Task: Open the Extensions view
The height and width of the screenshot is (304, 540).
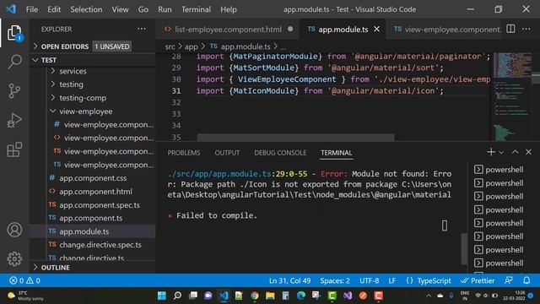Action: (x=14, y=150)
